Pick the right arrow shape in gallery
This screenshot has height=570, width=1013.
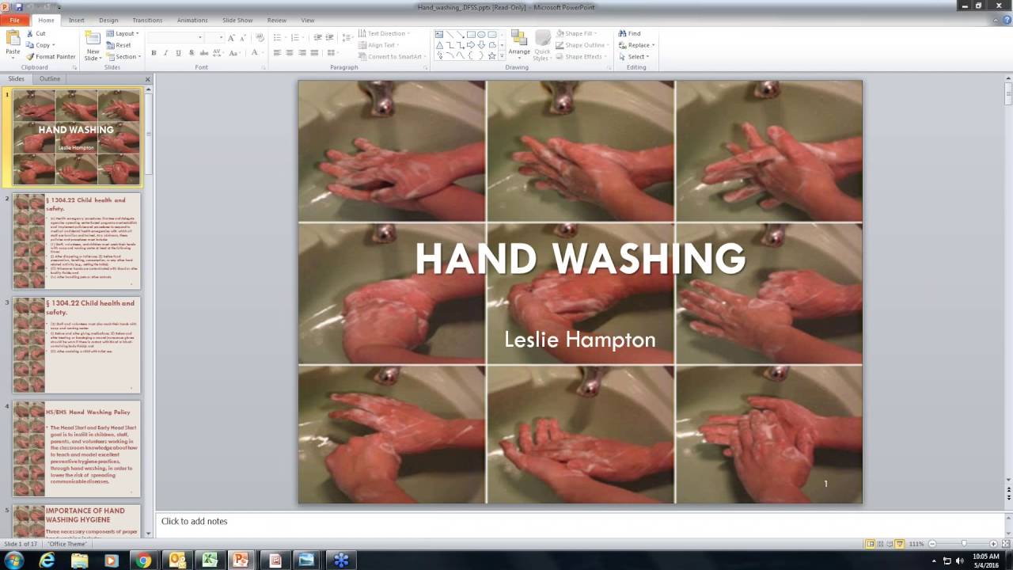tap(471, 45)
